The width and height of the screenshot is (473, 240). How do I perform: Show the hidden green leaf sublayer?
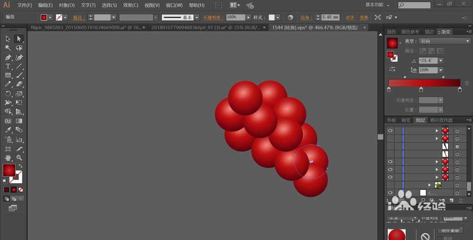coord(390,185)
